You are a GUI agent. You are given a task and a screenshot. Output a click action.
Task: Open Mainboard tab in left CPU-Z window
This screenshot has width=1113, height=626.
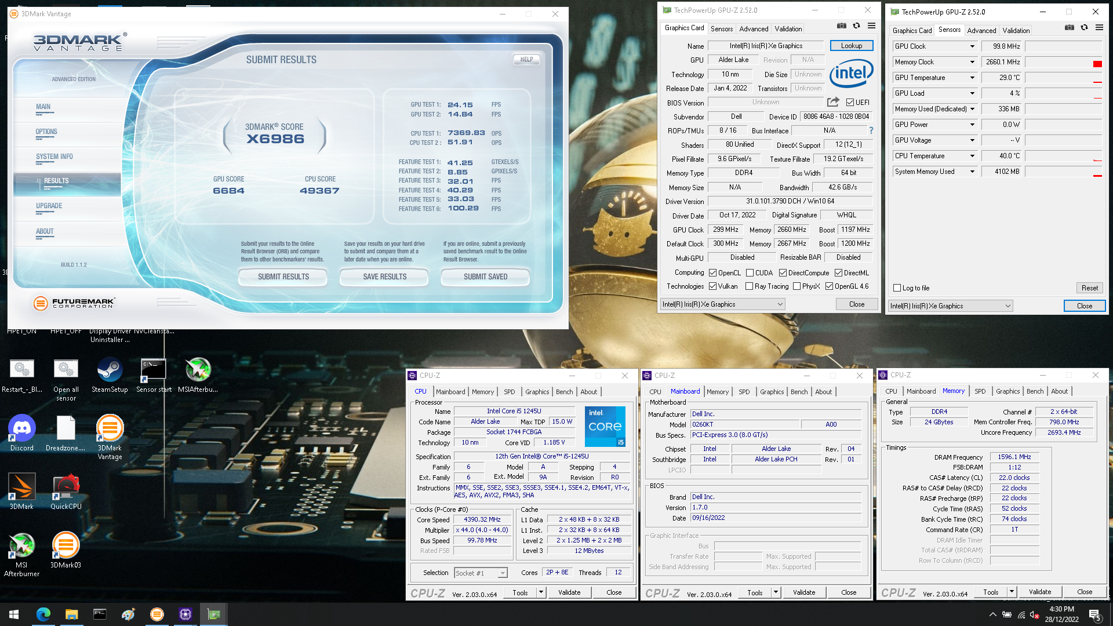pyautogui.click(x=450, y=392)
